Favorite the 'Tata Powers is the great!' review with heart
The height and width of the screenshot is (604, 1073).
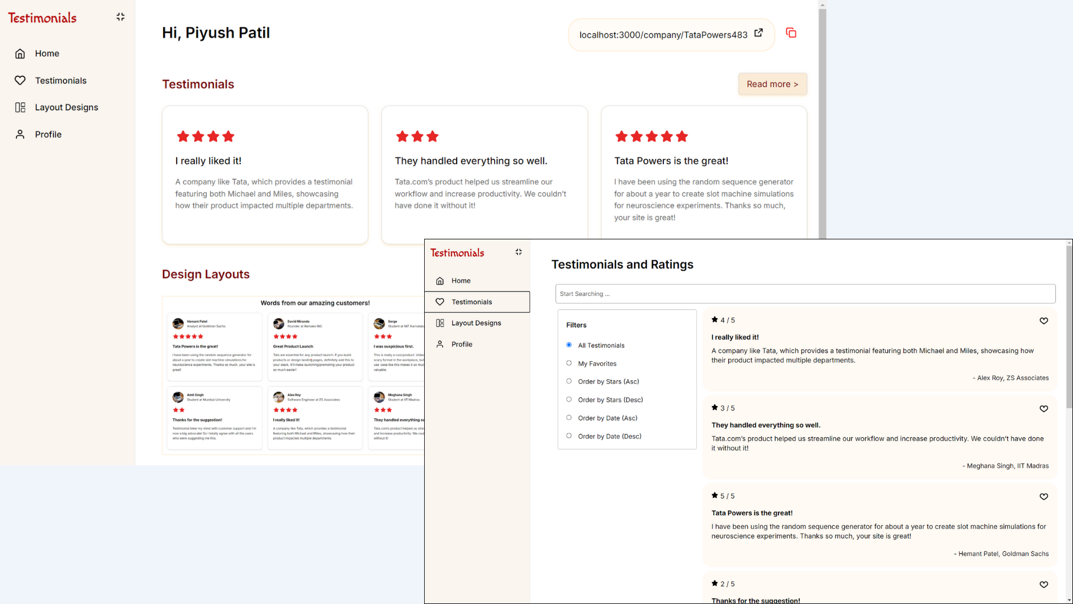pyautogui.click(x=1043, y=497)
